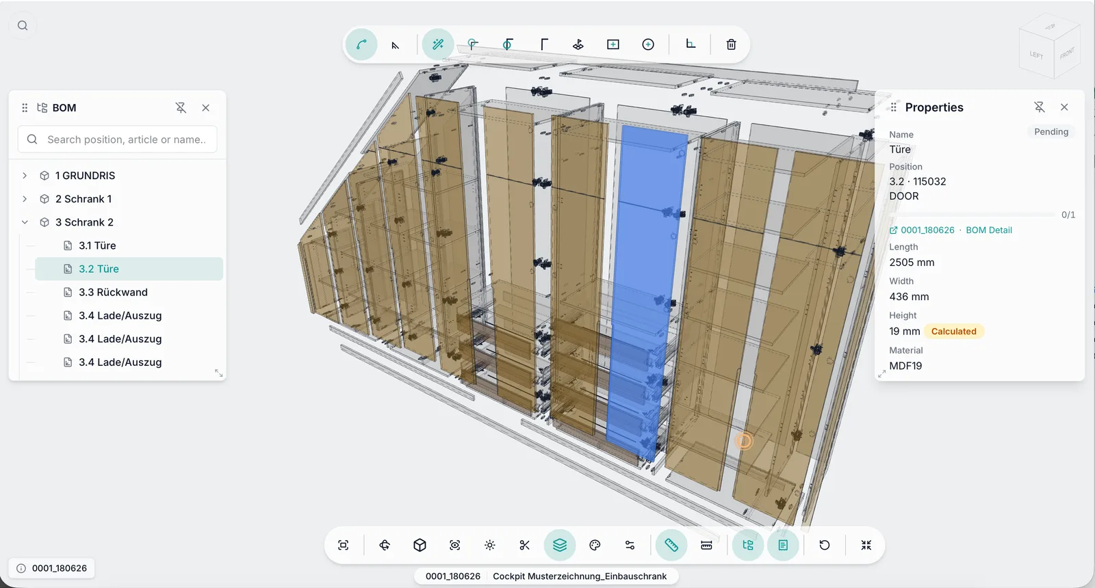
Task: Expand the BOM panel with corner arrows
Action: click(x=219, y=373)
